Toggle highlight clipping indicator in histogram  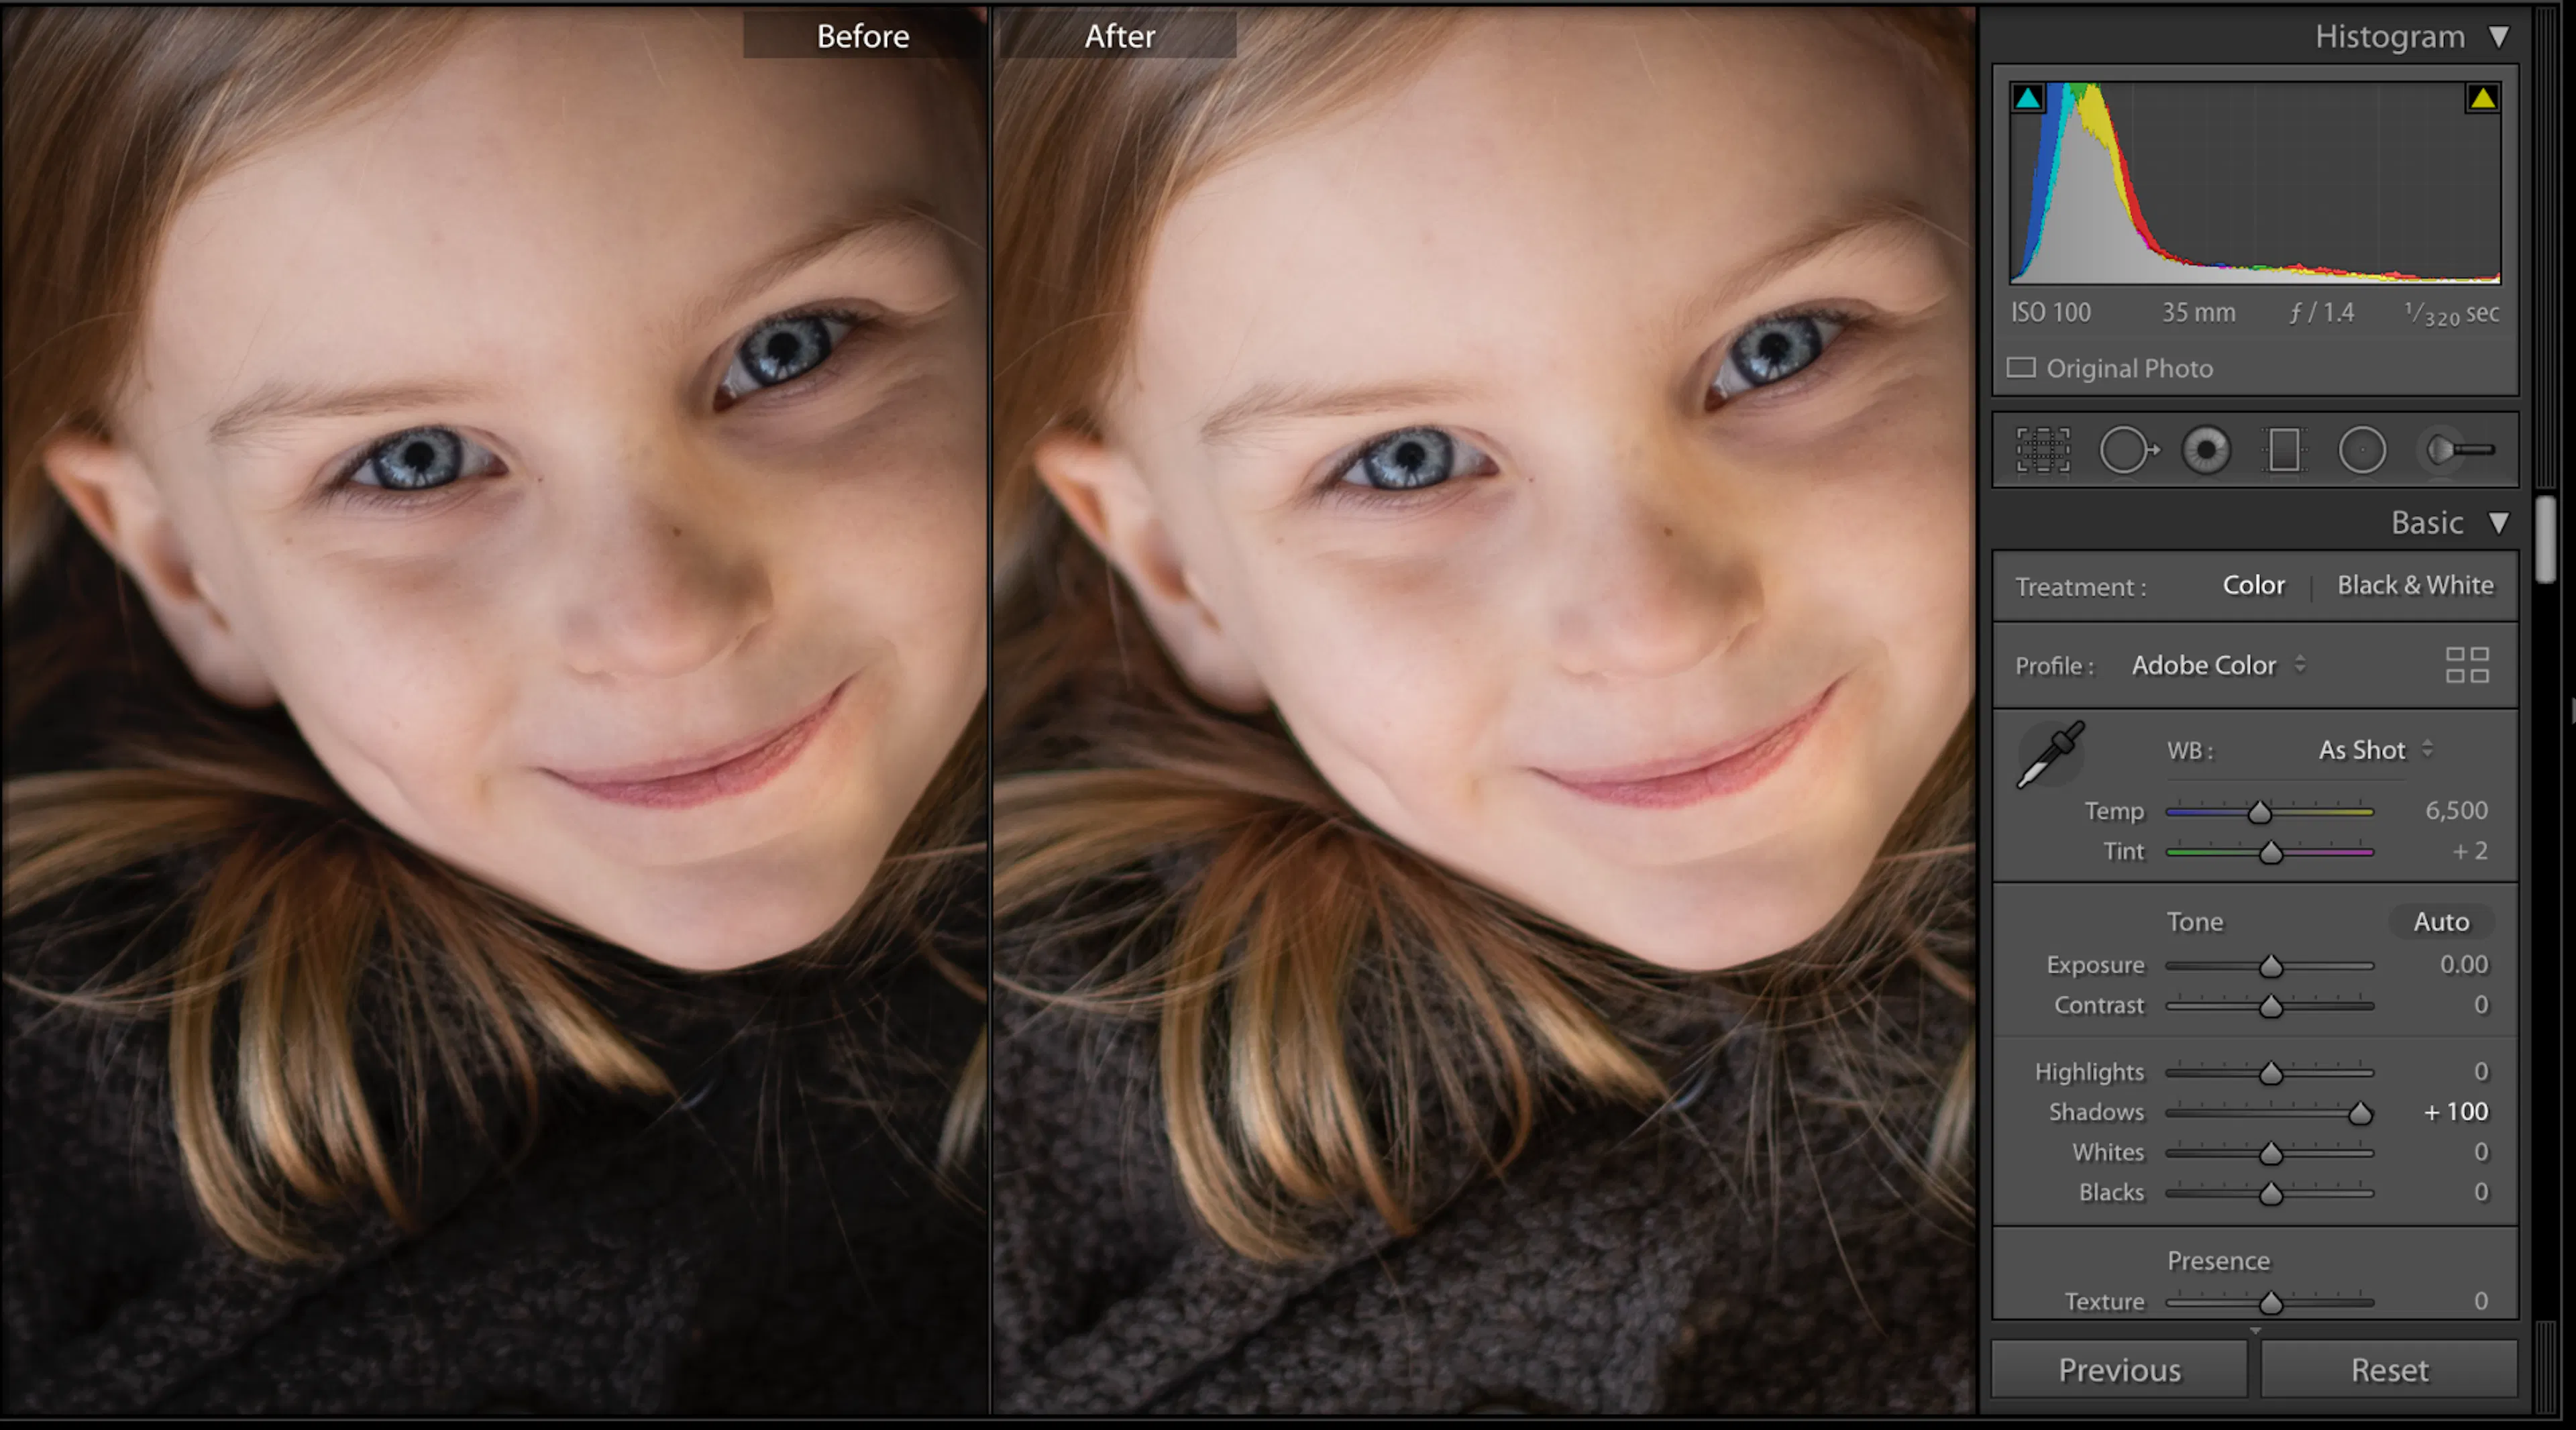(2482, 98)
